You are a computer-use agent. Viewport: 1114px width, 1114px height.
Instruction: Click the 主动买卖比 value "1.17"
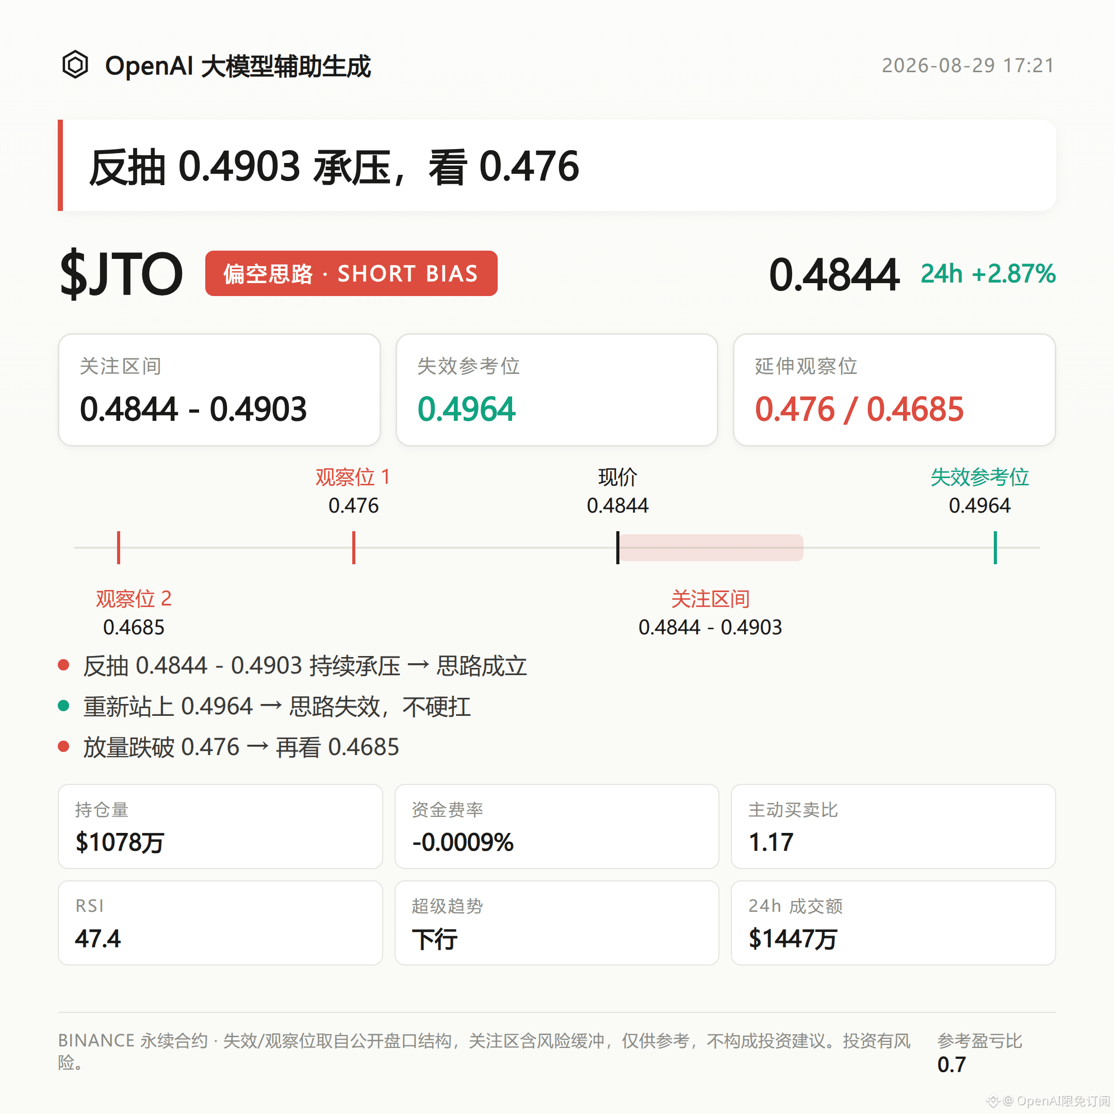pos(771,842)
